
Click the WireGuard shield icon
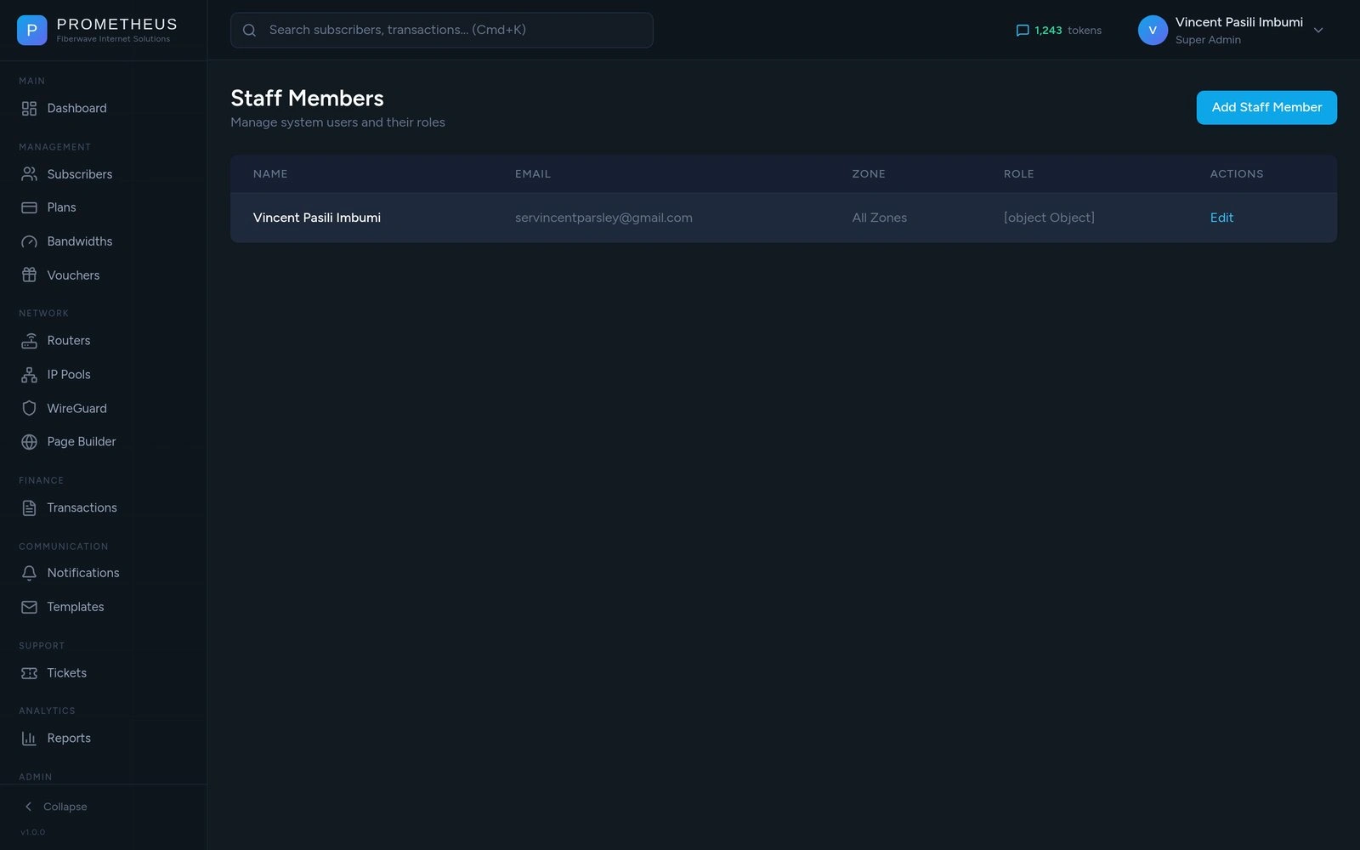pyautogui.click(x=29, y=409)
